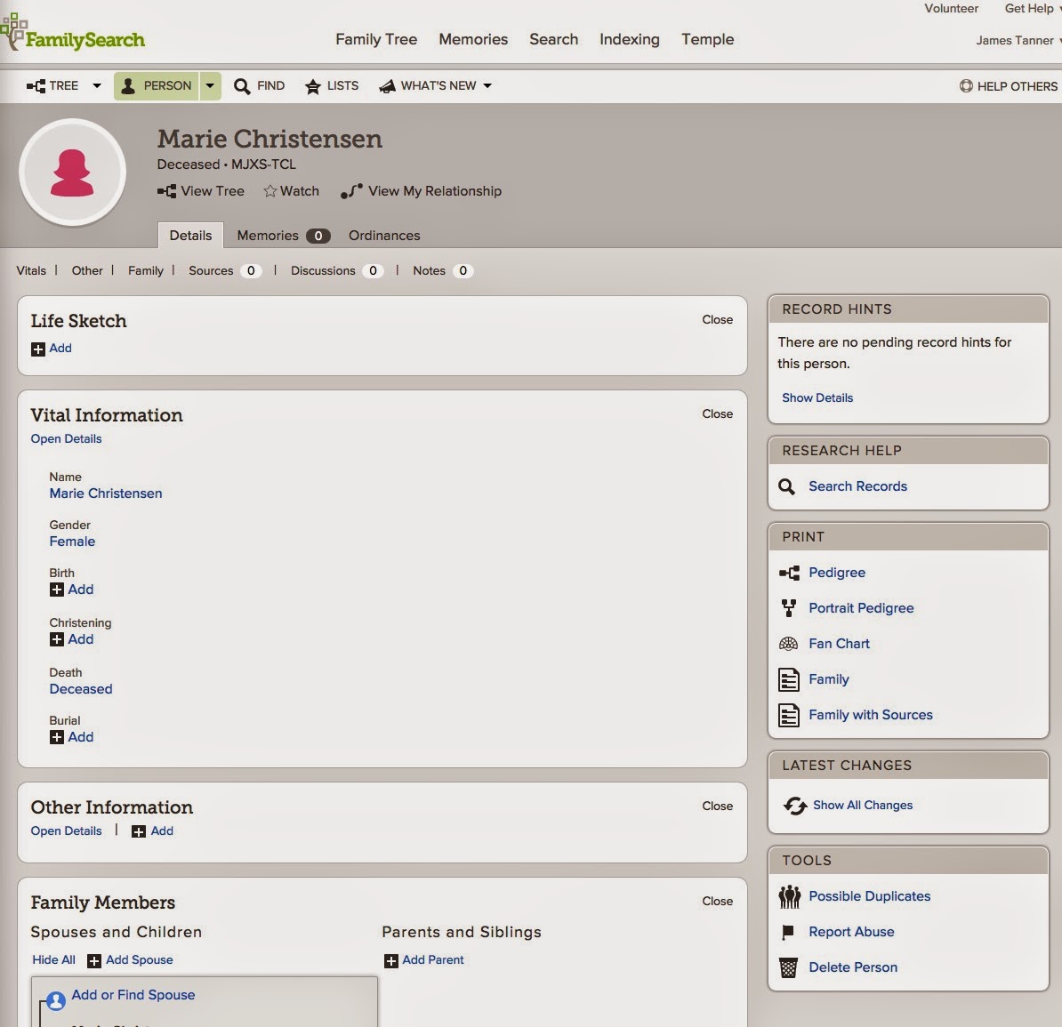Click the Delete Person trash icon
Screen dimensions: 1062x1027
click(788, 967)
